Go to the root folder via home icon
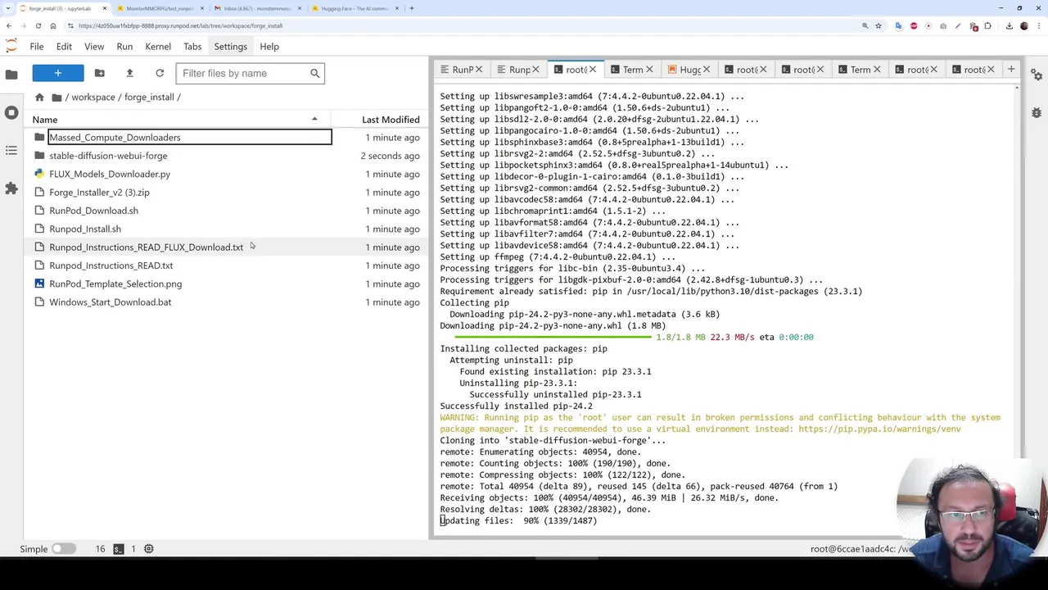 click(x=39, y=97)
